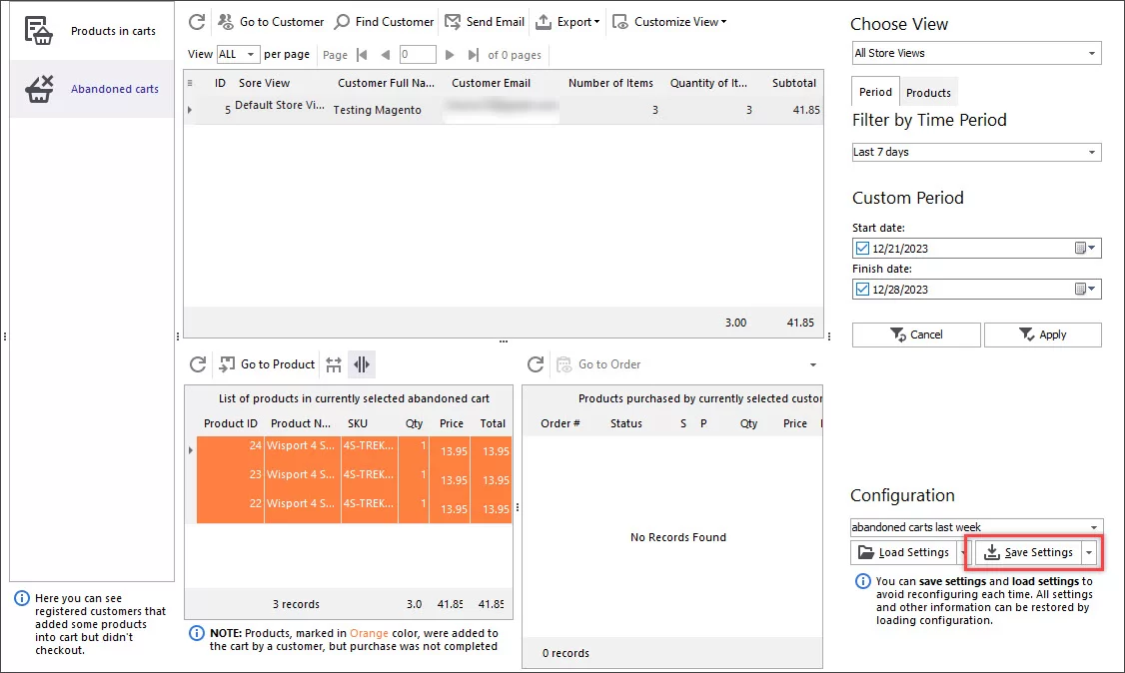Toggle the Finish date checkbox
Screen dimensions: 1125x673
click(862, 289)
